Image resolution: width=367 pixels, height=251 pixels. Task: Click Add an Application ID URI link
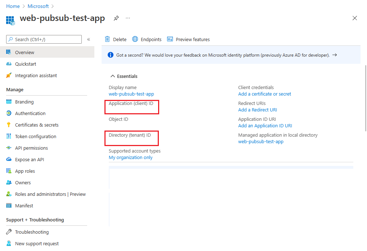click(x=265, y=125)
